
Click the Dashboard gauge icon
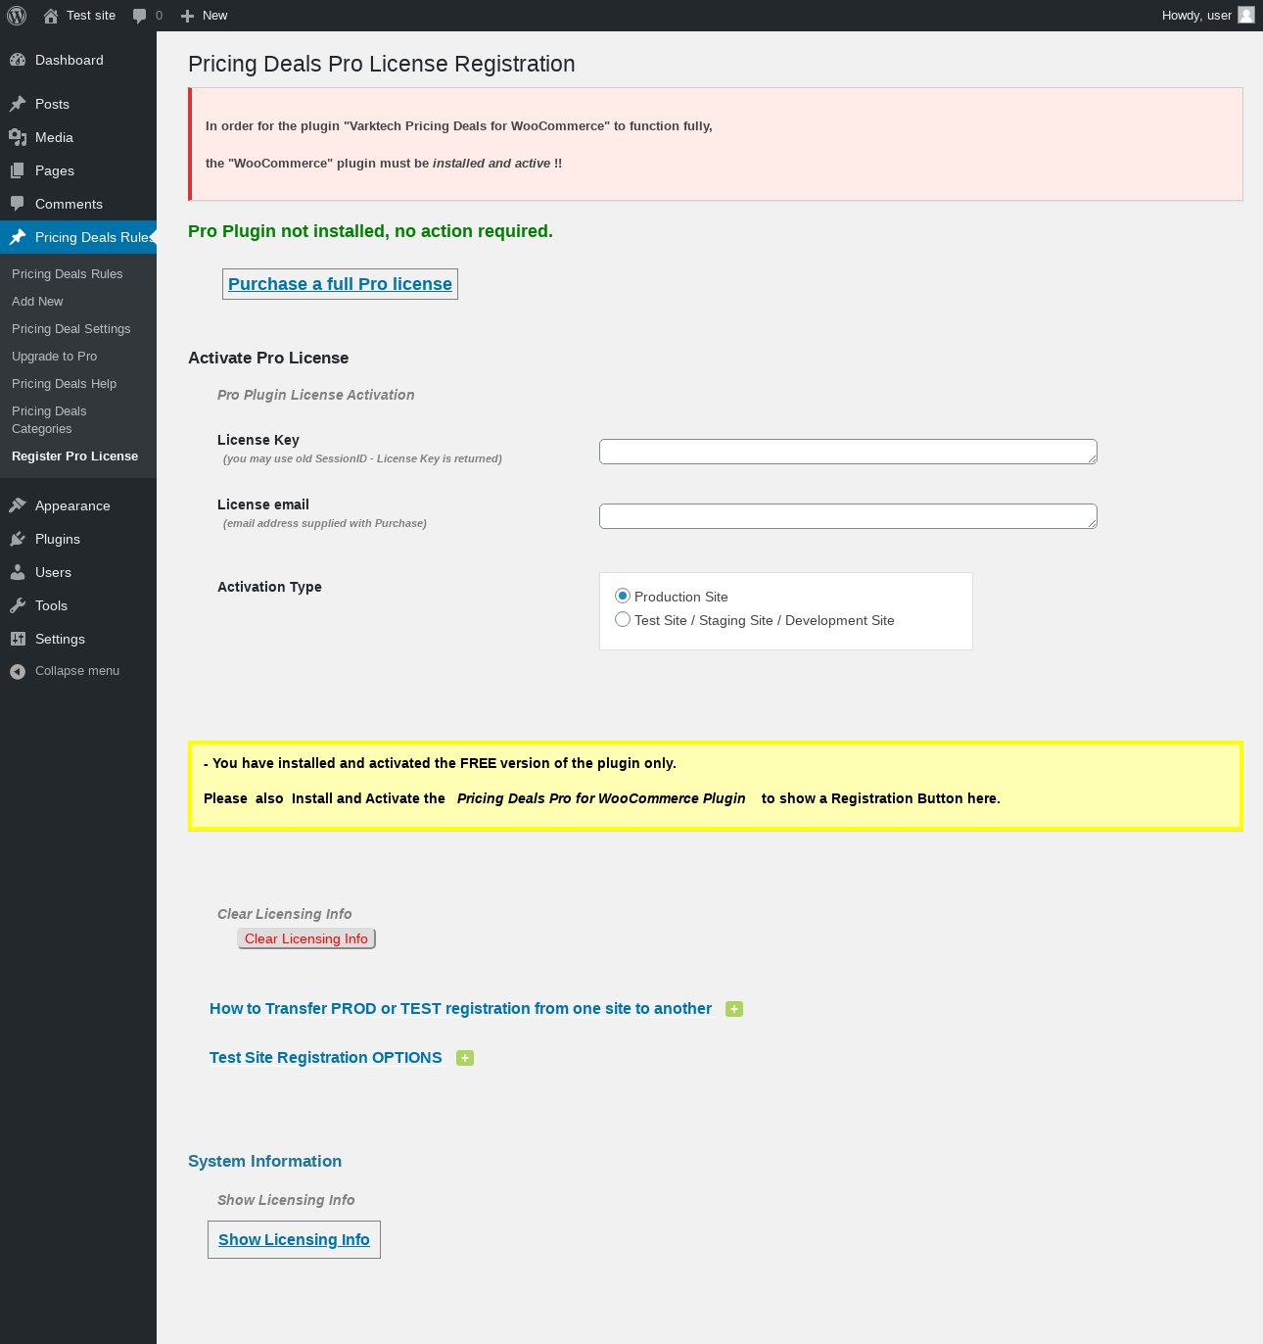tap(18, 60)
